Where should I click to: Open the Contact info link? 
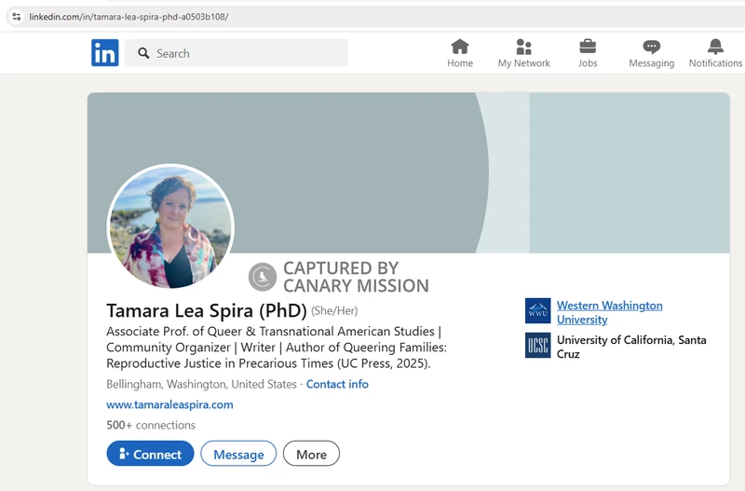337,384
